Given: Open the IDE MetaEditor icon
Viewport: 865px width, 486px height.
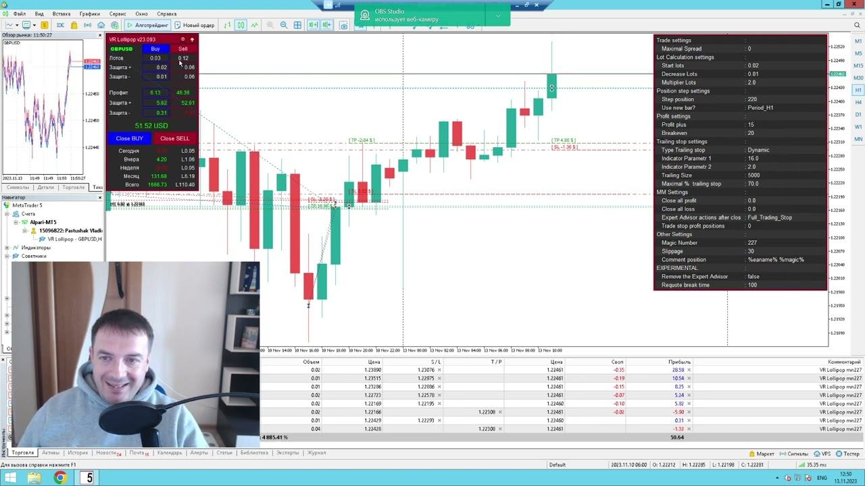Looking at the screenshot, I should 61,25.
